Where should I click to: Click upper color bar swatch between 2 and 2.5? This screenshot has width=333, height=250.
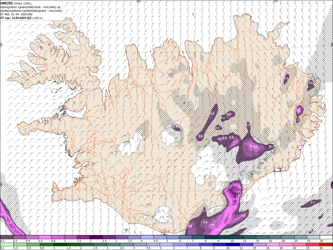tap(96, 237)
